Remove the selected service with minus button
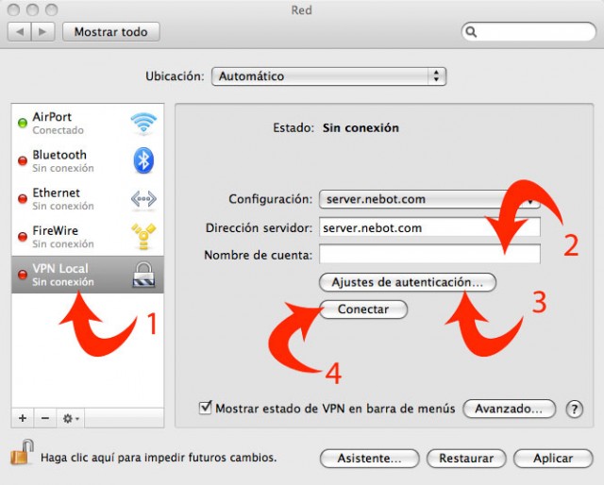This screenshot has width=604, height=485. [x=45, y=418]
